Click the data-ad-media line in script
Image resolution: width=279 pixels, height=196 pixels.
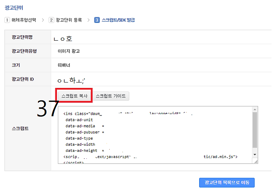[85, 126]
